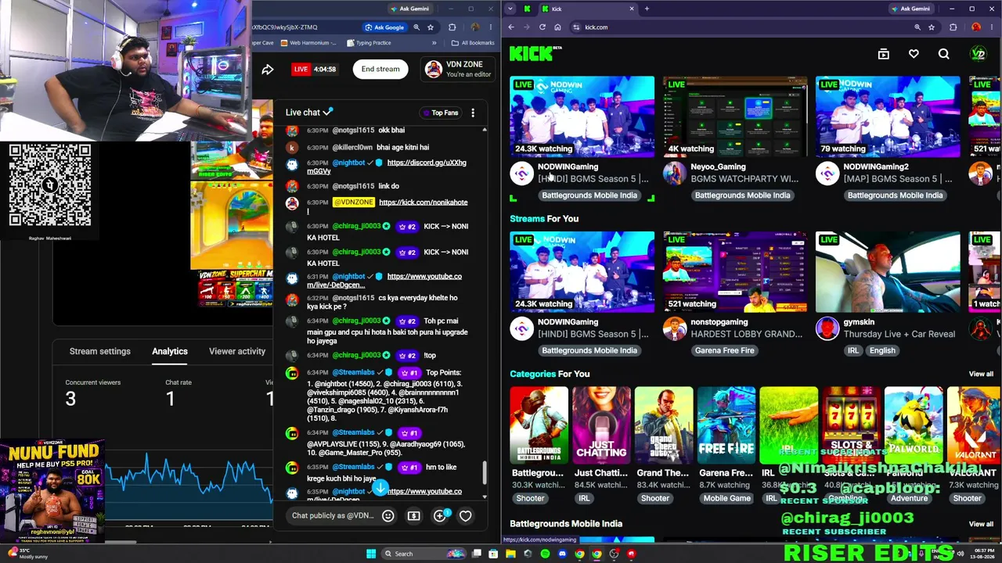Open the All Bookmarks folder
This screenshot has height=563, width=1002.
click(x=473, y=43)
